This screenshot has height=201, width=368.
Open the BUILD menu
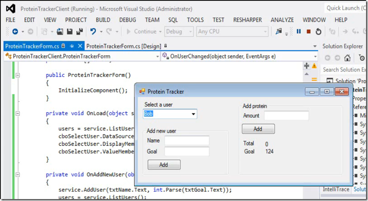pos(103,20)
